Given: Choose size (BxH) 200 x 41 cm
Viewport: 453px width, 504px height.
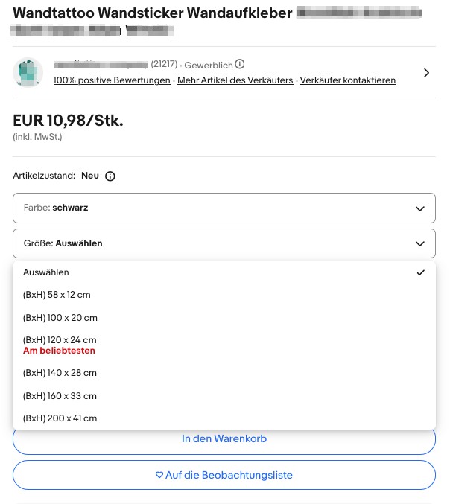Looking at the screenshot, I should [x=60, y=418].
